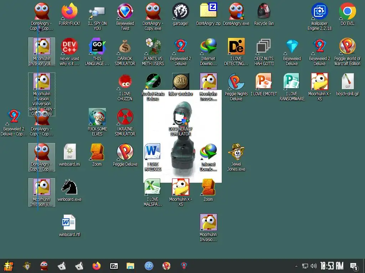Click the Jewel Jones taskbar icon

coord(27,266)
